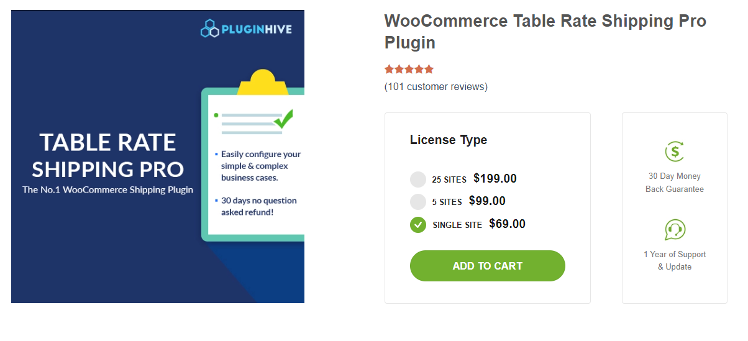Select the 25 Sites license option
The width and height of the screenshot is (748, 341).
418,180
